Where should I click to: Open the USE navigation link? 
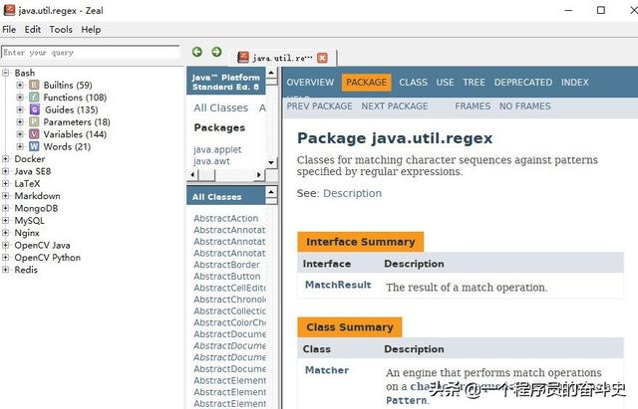(445, 83)
